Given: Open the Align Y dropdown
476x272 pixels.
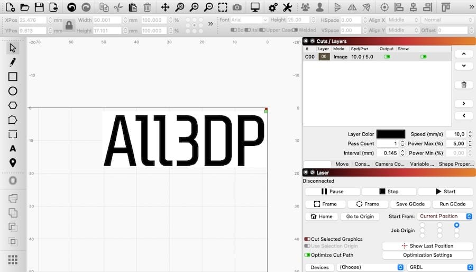Looking at the screenshot, I should (x=403, y=30).
